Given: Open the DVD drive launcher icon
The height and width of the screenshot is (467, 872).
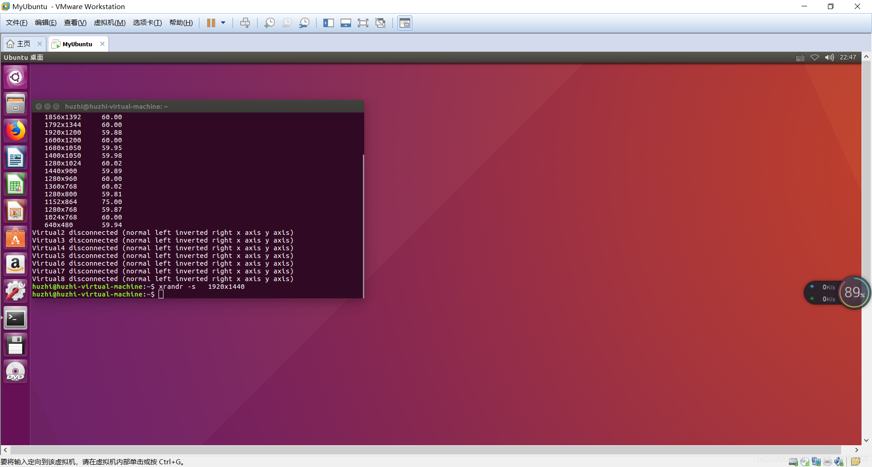Looking at the screenshot, I should coord(15,371).
